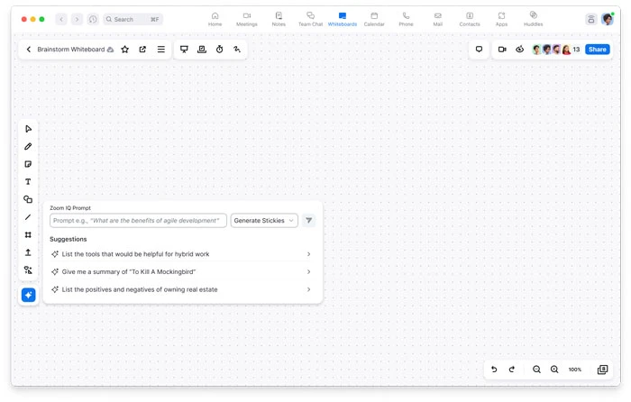Select the Text tool
Viewport: 631px width, 402px height.
(28, 182)
